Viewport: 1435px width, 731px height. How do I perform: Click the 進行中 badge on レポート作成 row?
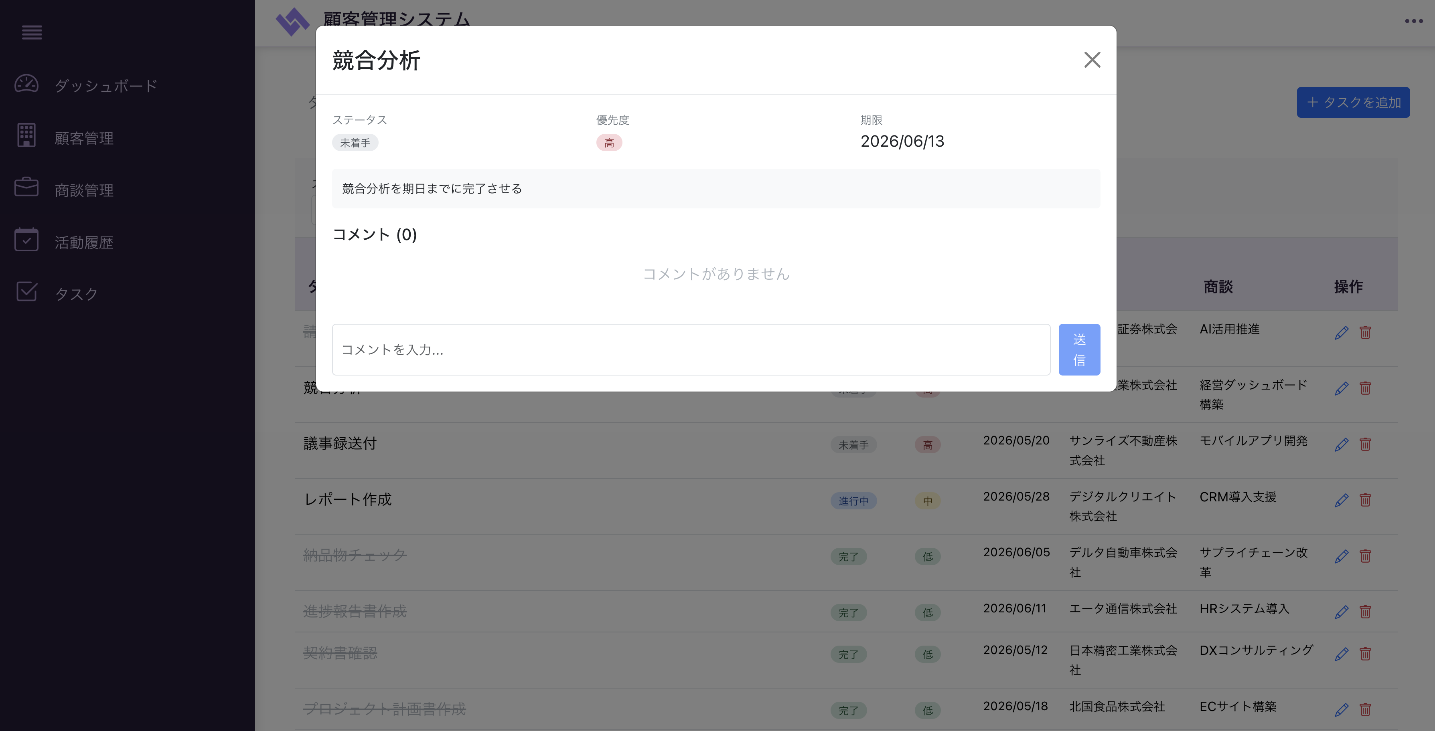coord(853,501)
